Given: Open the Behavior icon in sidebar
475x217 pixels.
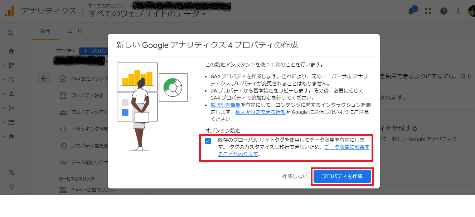Looking at the screenshot, I should [11, 122].
